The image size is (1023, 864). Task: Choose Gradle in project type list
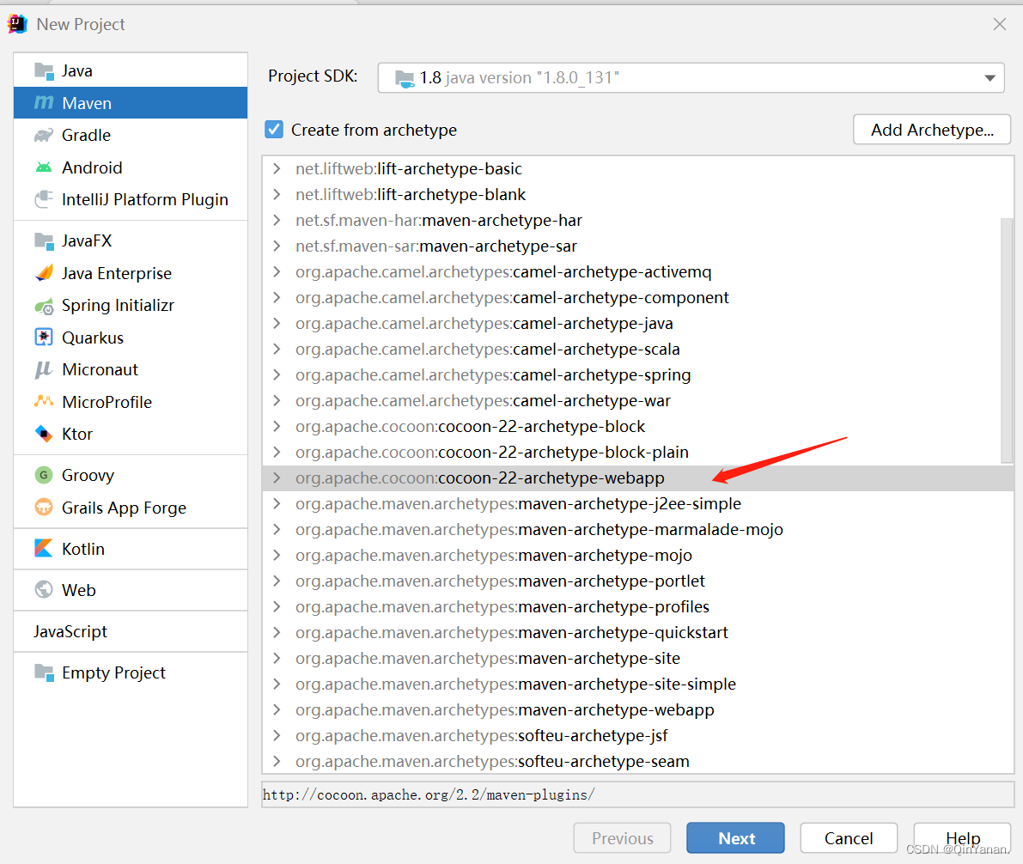(x=131, y=135)
